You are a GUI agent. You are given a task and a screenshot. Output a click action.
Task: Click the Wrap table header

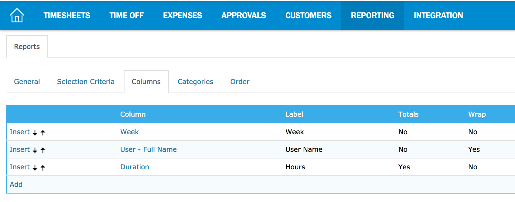point(477,114)
